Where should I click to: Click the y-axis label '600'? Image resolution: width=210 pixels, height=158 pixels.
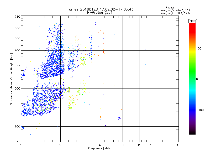(x=18, y=28)
